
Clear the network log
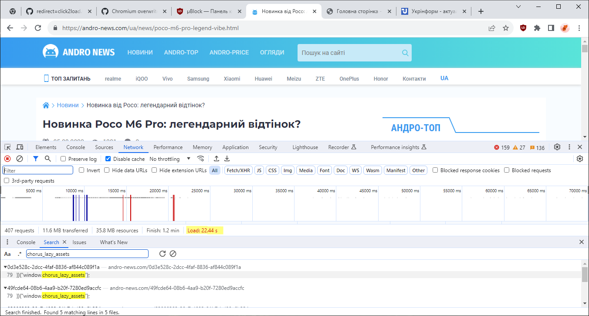click(19, 158)
